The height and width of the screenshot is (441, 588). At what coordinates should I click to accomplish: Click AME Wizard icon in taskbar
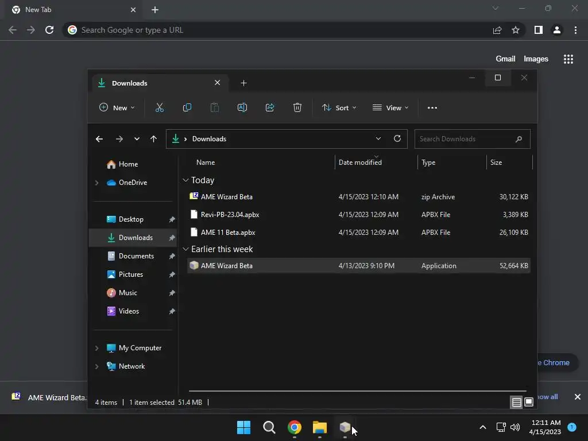[345, 427]
